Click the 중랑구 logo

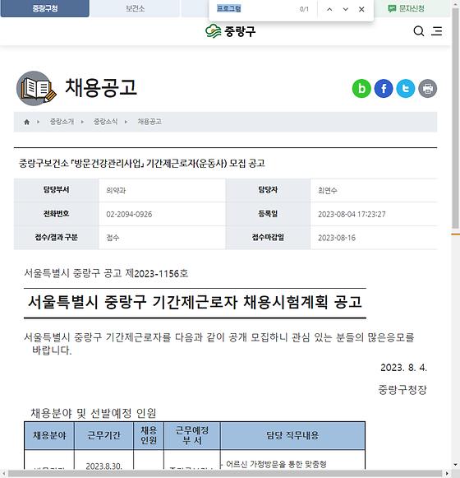[231, 31]
